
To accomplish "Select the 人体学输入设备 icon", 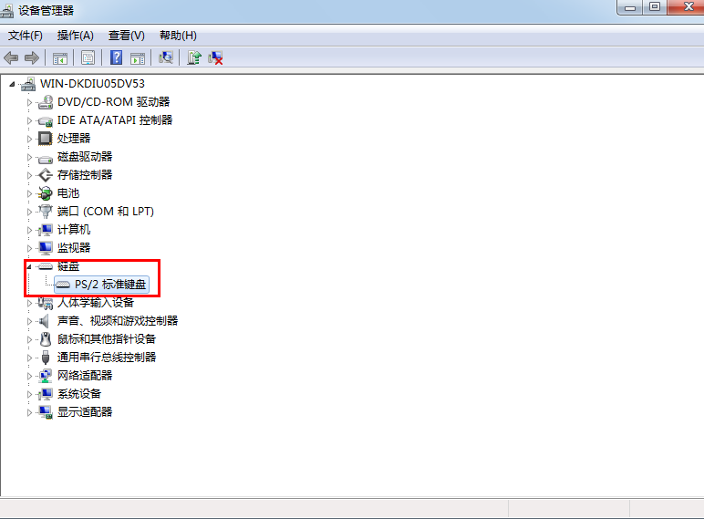I will [46, 303].
